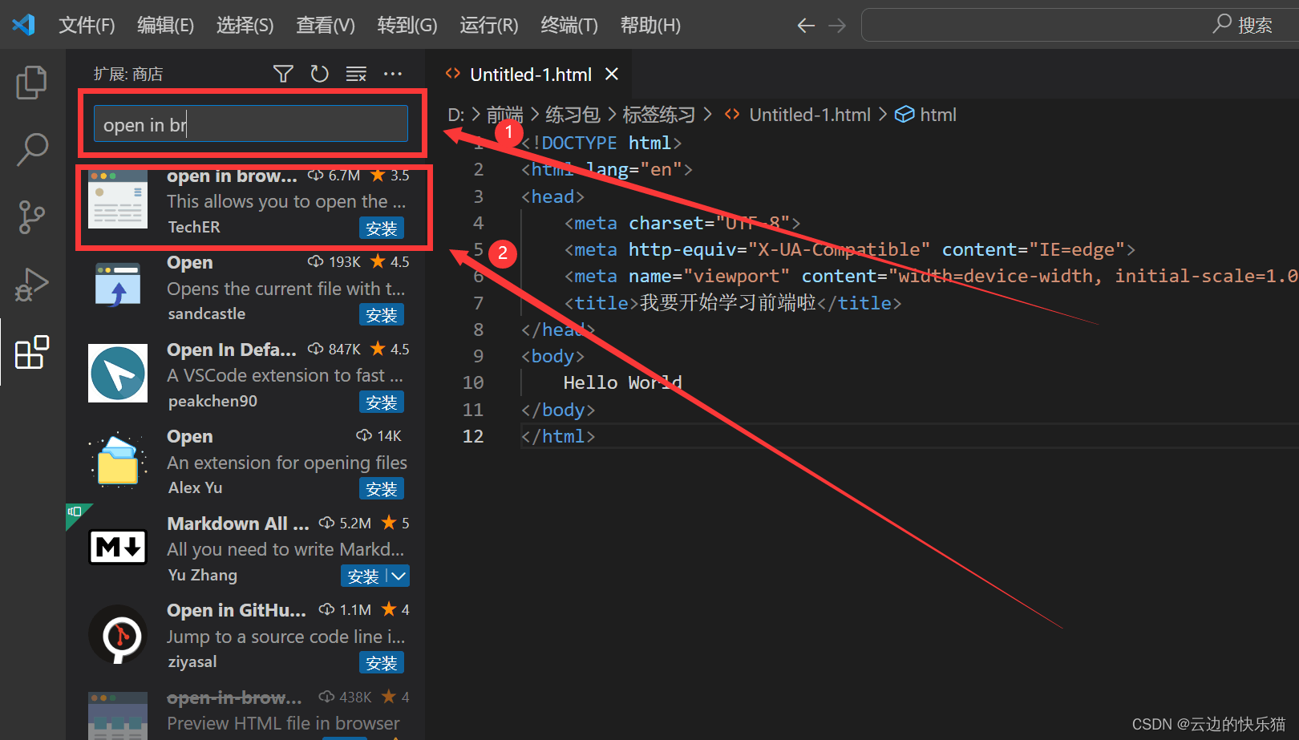Click the Hello World text in editor
Image resolution: width=1299 pixels, height=740 pixels.
[623, 382]
